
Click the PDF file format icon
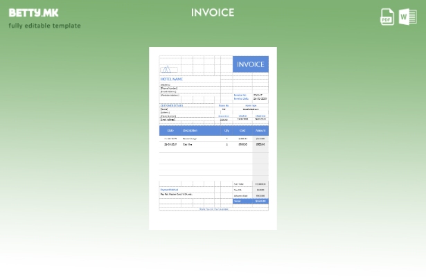pyautogui.click(x=387, y=17)
